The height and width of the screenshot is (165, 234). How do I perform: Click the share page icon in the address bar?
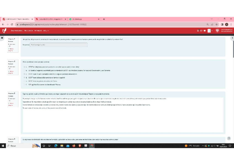(x=212, y=25)
